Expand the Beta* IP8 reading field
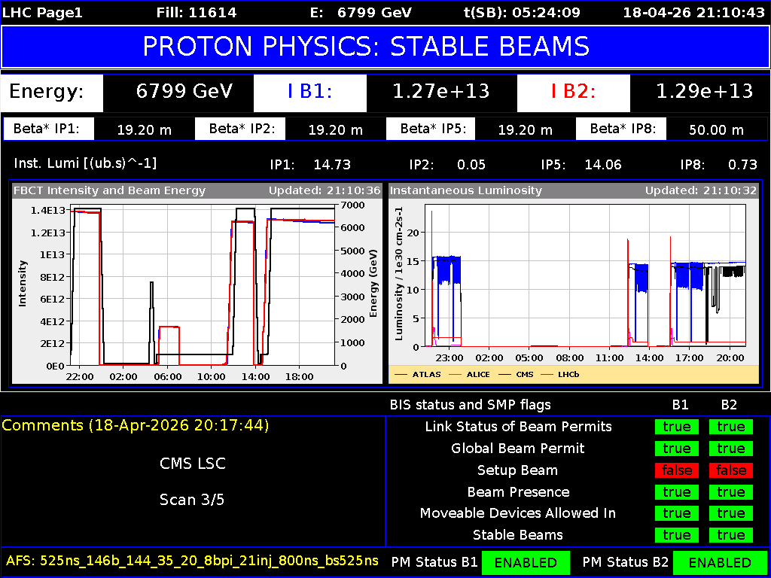 [717, 129]
